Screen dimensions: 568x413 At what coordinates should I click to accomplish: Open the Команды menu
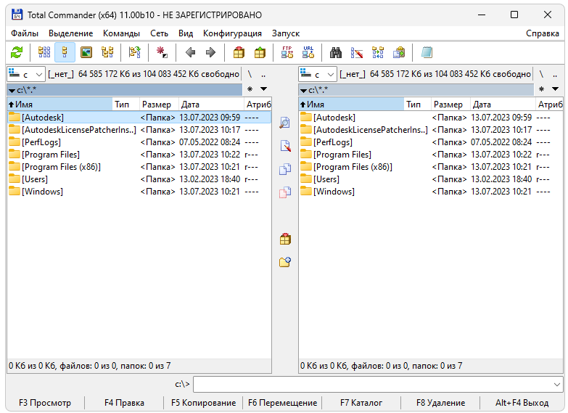pos(121,33)
